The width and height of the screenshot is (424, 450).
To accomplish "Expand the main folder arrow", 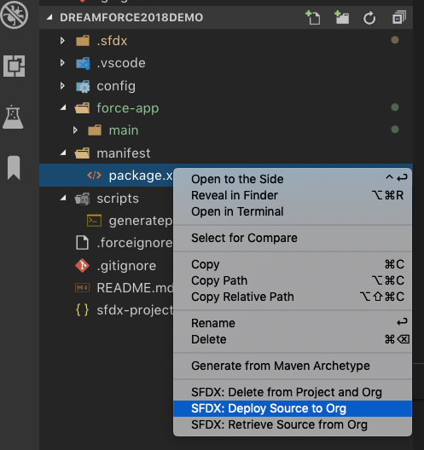I will pyautogui.click(x=75, y=130).
